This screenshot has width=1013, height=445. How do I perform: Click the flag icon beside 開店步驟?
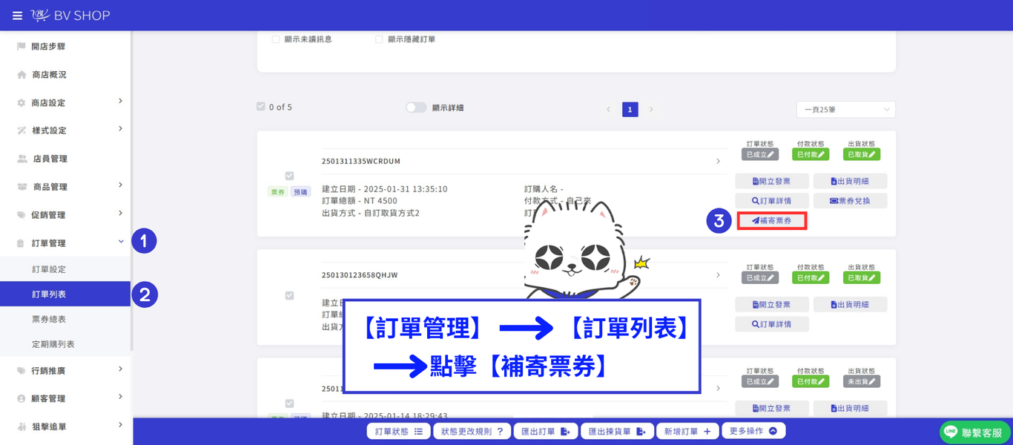point(22,46)
